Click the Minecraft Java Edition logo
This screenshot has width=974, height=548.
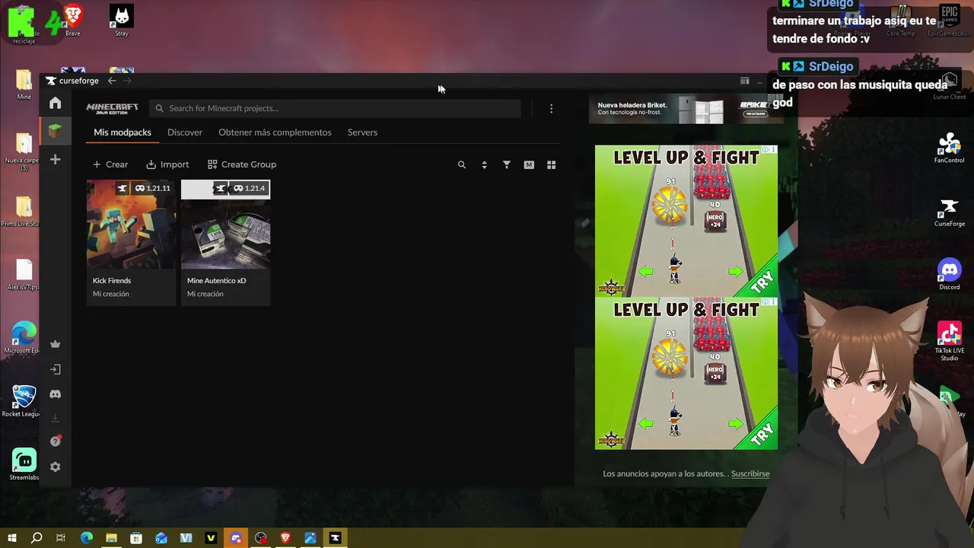pyautogui.click(x=112, y=108)
